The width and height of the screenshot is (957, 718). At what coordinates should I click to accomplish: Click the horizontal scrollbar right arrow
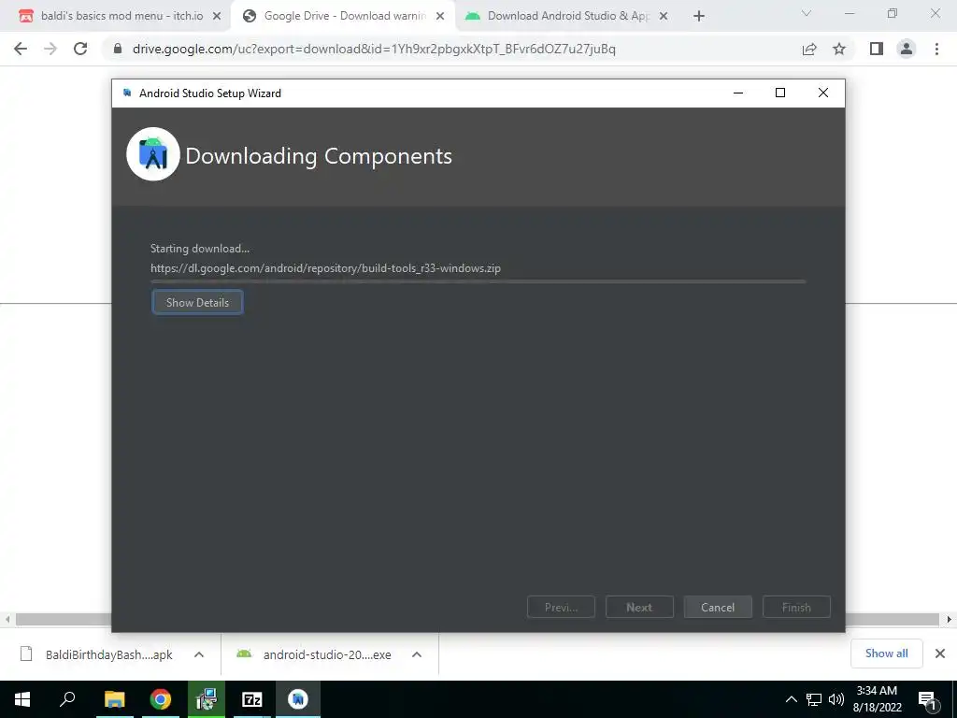pos(950,619)
